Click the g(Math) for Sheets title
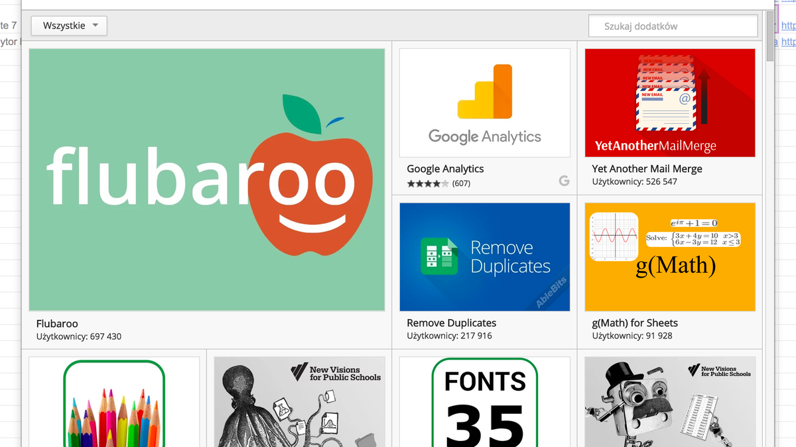The image size is (796, 447). (x=635, y=323)
